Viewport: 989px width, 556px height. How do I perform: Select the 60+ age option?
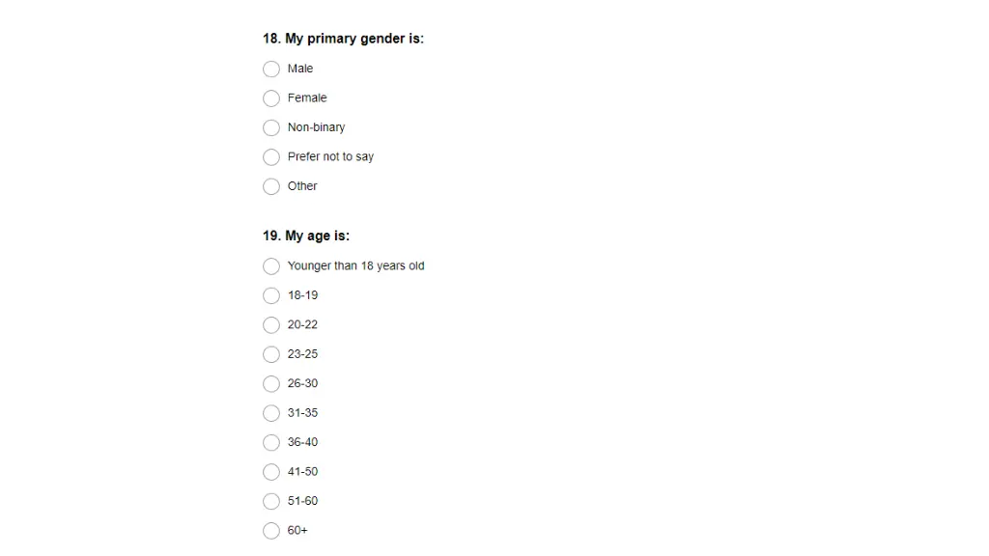coord(271,531)
